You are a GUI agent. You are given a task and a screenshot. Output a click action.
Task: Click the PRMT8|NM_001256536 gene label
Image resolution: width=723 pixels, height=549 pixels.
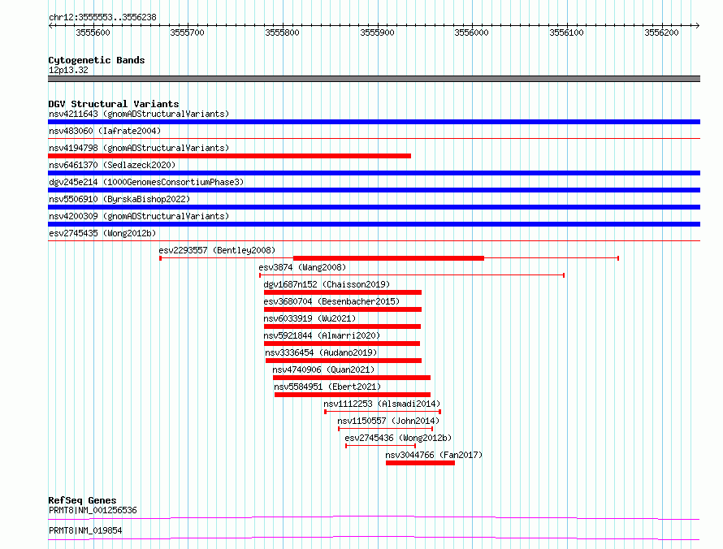coord(93,510)
